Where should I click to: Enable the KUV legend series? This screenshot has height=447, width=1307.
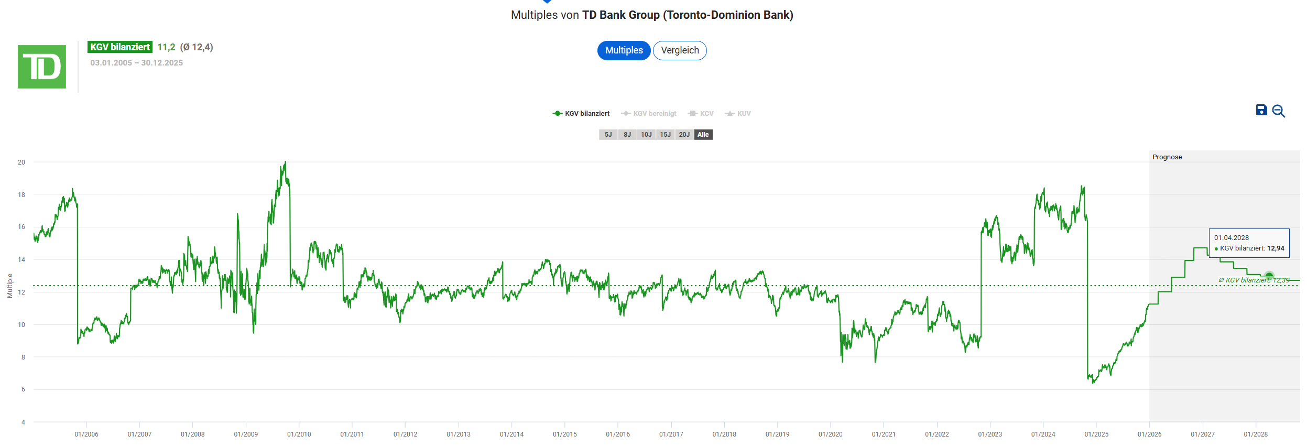[738, 114]
